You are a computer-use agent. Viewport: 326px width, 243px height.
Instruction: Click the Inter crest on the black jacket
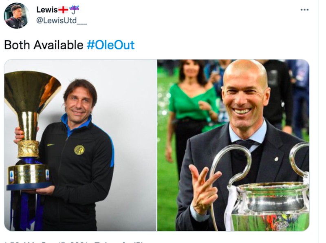pos(79,150)
